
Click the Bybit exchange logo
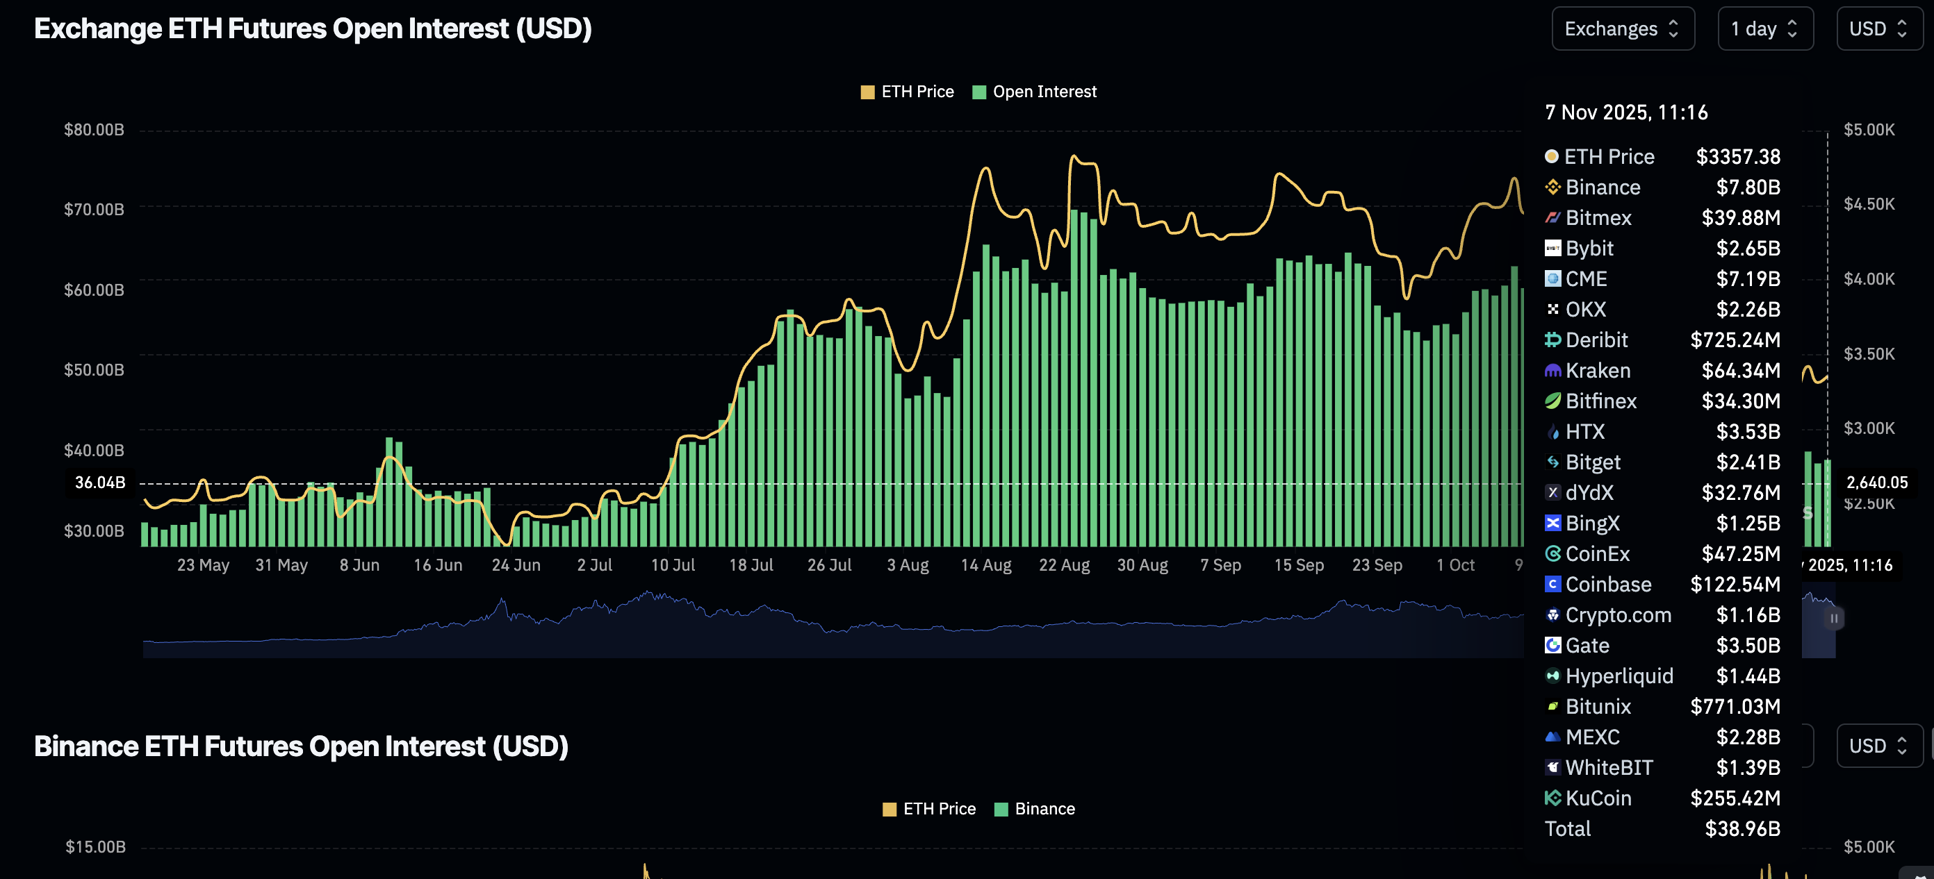(x=1552, y=249)
